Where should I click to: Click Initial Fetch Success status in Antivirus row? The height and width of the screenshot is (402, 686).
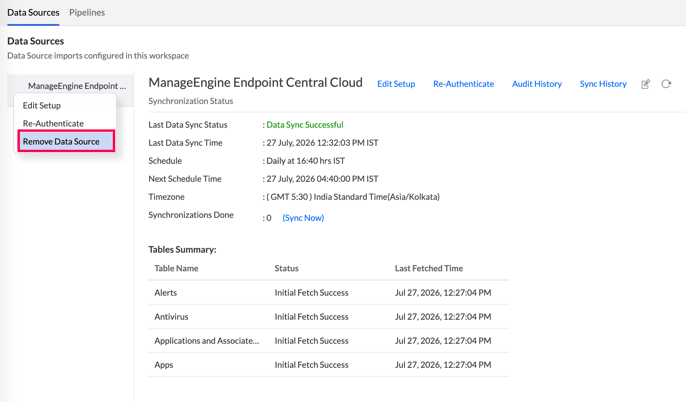pos(311,317)
